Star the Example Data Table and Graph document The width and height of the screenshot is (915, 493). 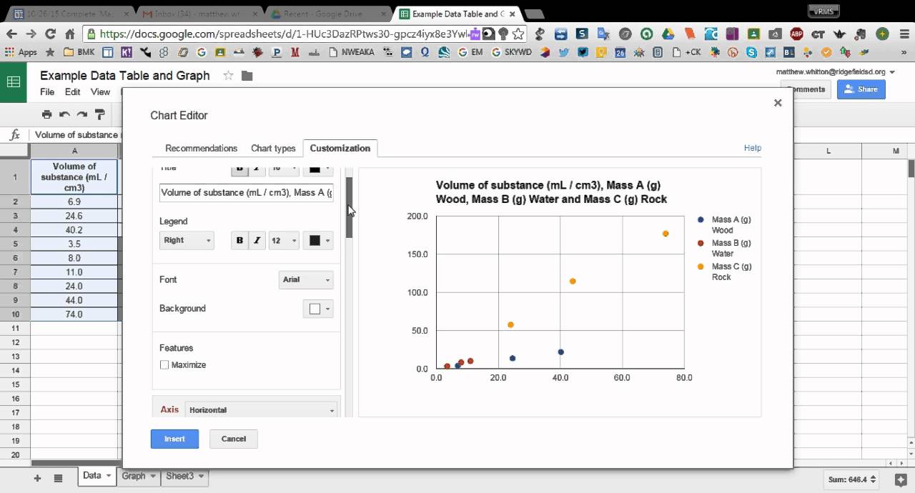[x=228, y=76]
